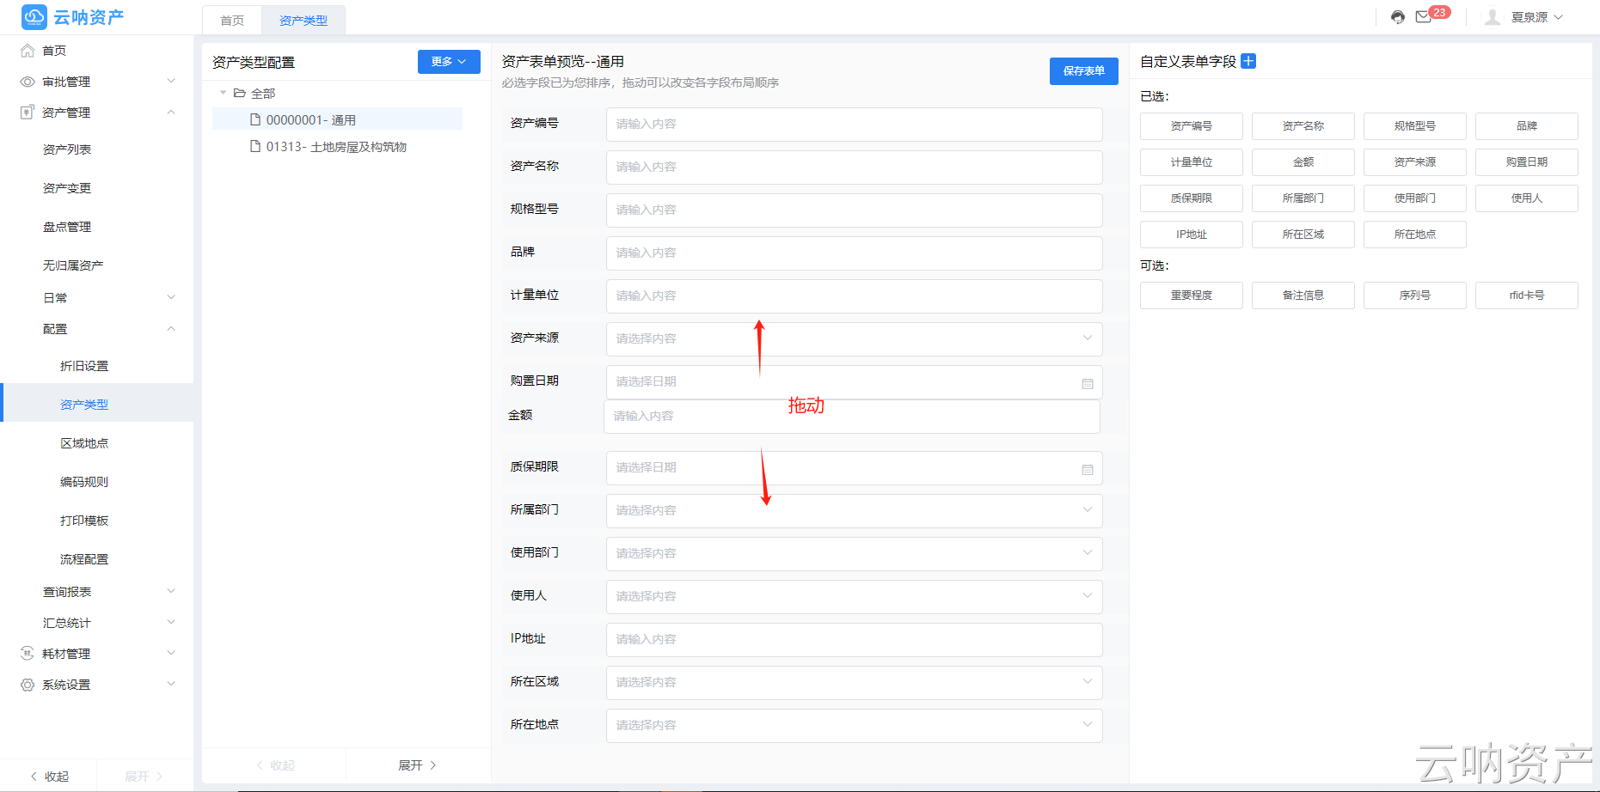1600x792 pixels.
Task: Click the 资产管理 sidebar icon
Action: coord(25,112)
